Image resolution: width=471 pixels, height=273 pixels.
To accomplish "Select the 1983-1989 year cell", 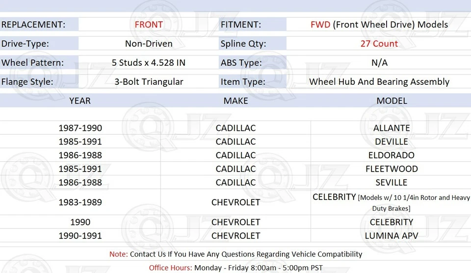I will [x=80, y=202].
